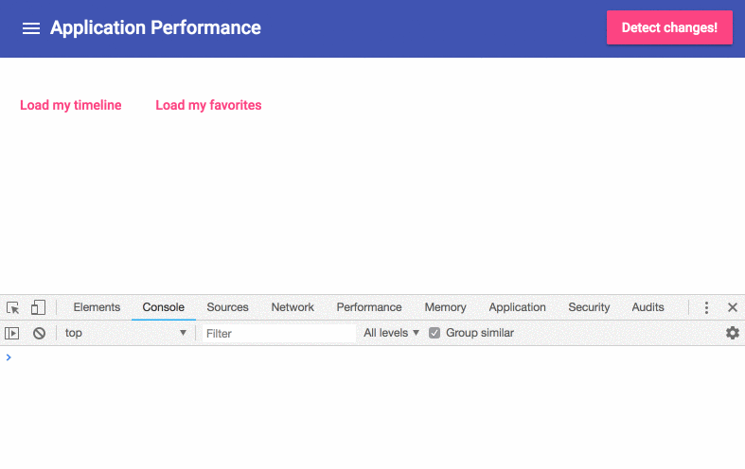This screenshot has height=469, width=745.
Task: View the Security tab
Action: (589, 307)
